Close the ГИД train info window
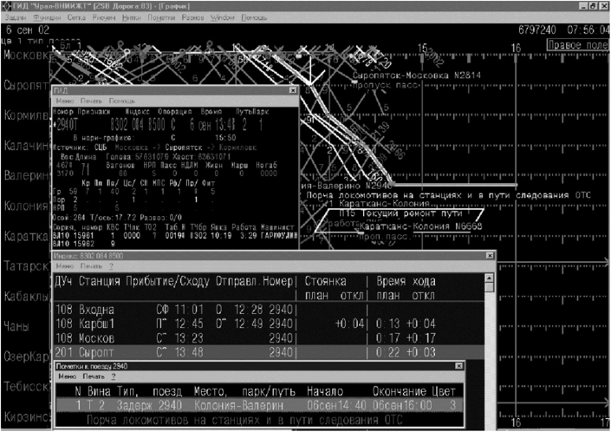Image resolution: width=611 pixels, height=432 pixels. click(x=292, y=91)
